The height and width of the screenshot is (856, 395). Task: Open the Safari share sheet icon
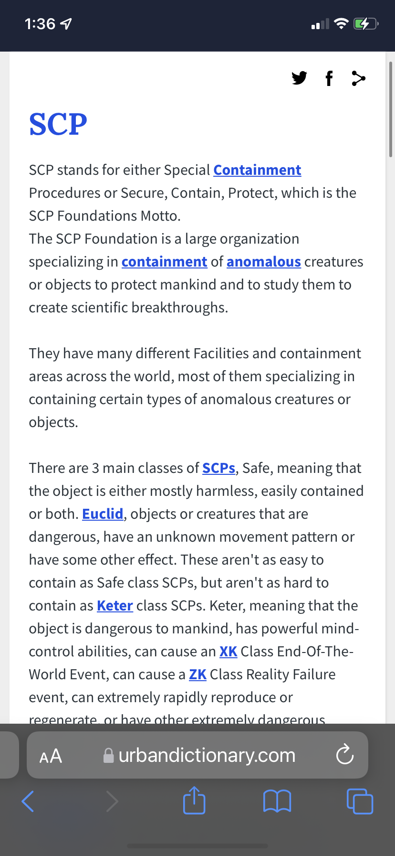[194, 800]
